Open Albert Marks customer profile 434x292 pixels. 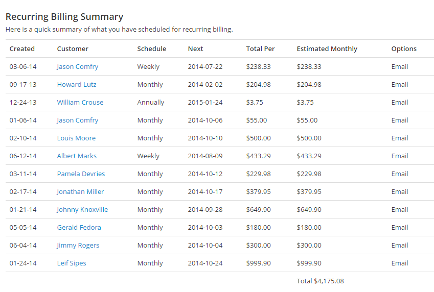coord(77,156)
